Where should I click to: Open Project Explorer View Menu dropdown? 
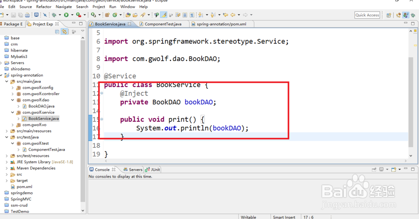[x=83, y=31]
